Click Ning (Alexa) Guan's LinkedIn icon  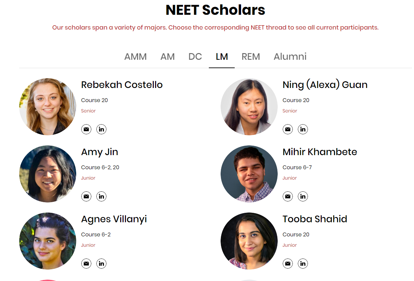coord(303,129)
